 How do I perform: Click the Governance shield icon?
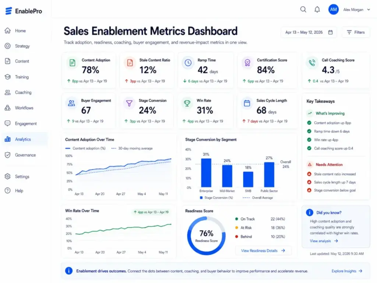click(x=7, y=155)
